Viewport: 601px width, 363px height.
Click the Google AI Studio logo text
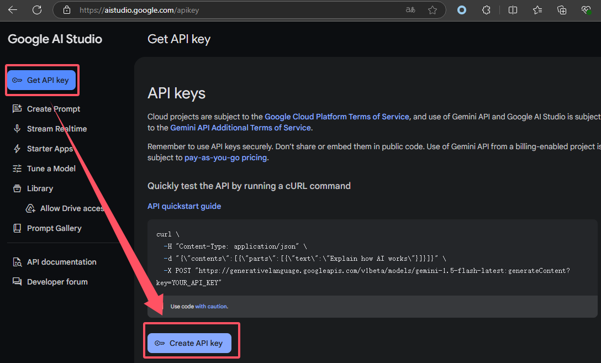[x=55, y=39]
